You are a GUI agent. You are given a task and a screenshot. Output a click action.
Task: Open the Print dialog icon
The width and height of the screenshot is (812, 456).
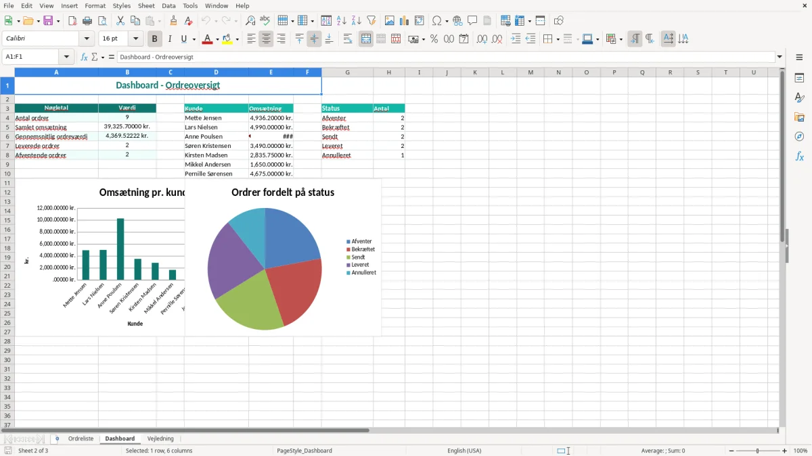point(87,21)
